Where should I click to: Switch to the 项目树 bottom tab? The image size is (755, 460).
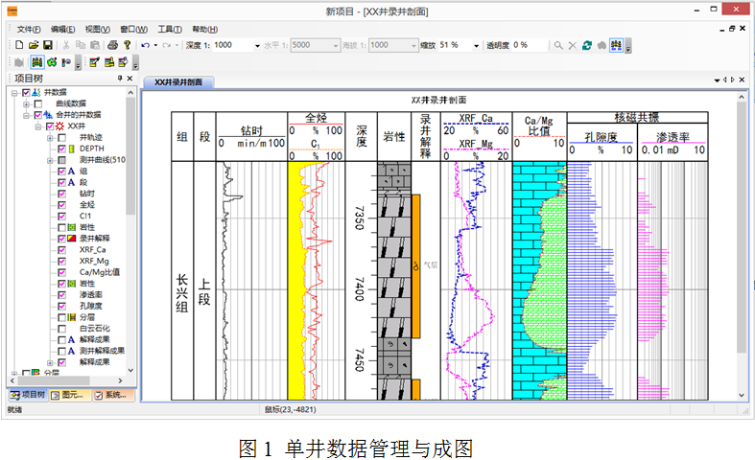point(28,395)
